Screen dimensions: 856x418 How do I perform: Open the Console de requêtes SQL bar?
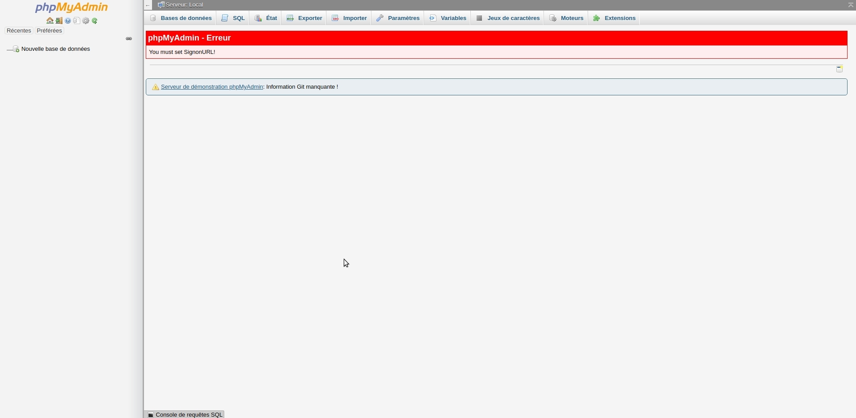[185, 414]
